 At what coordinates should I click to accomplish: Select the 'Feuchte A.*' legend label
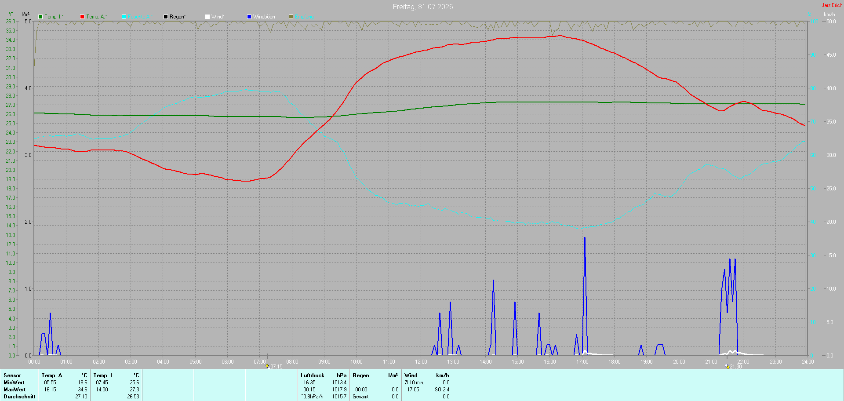coord(141,17)
